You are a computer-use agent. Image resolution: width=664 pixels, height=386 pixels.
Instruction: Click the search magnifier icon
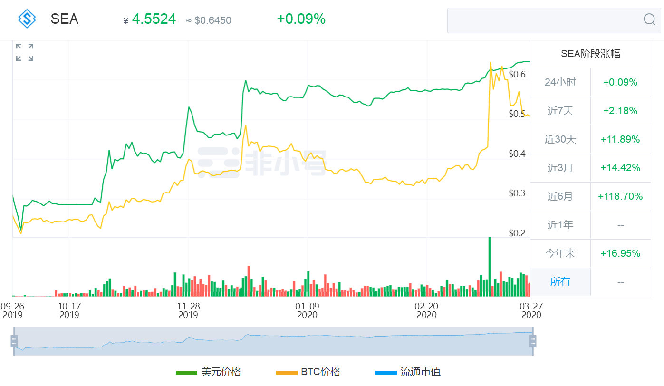(x=649, y=19)
